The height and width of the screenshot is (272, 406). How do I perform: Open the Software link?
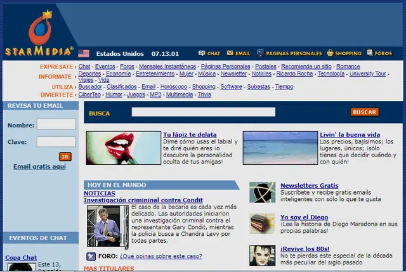click(x=231, y=87)
